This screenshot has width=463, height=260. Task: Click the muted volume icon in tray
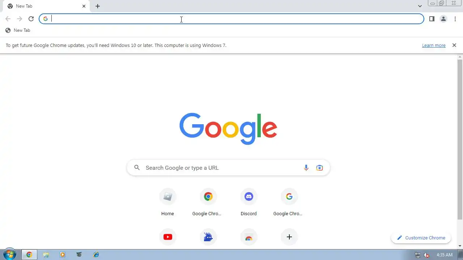coord(426,255)
